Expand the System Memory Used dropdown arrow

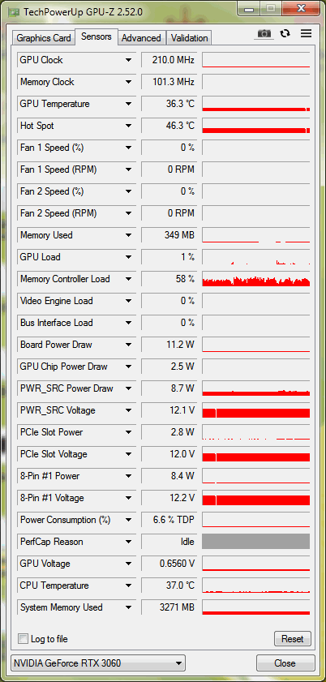128,607
